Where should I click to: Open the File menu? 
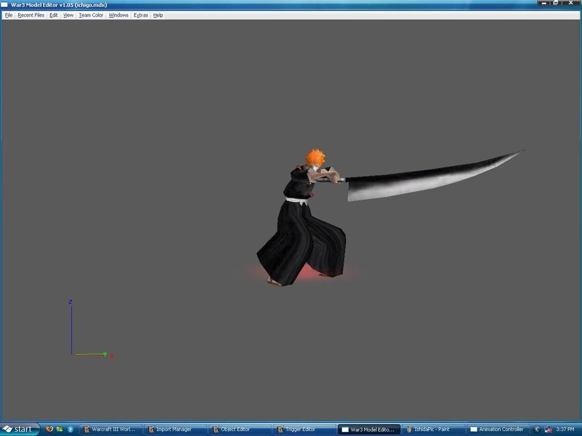point(9,15)
